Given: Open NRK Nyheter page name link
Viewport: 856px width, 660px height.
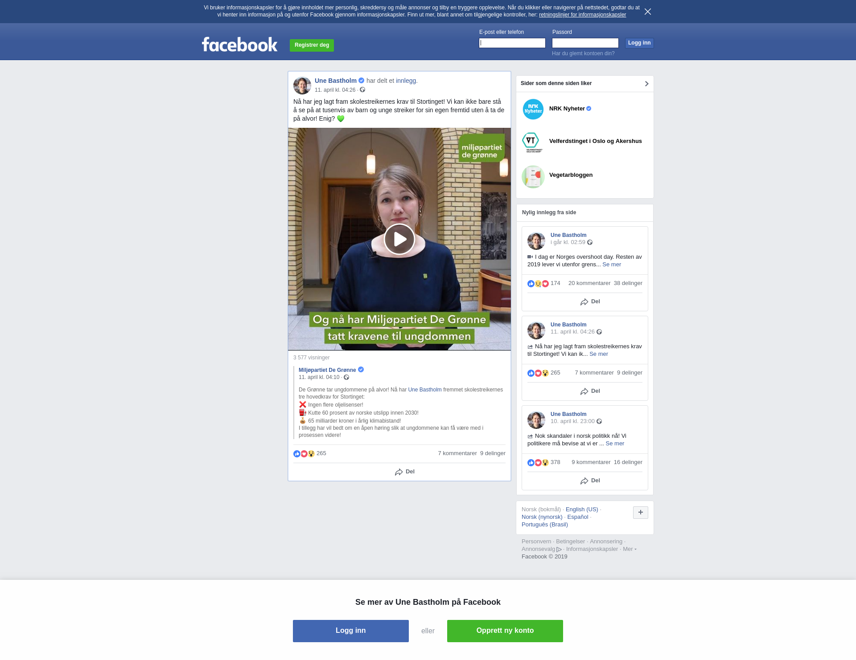Looking at the screenshot, I should [x=567, y=109].
